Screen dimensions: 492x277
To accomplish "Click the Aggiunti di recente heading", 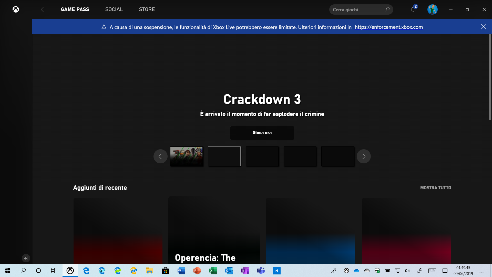I will 100,188.
